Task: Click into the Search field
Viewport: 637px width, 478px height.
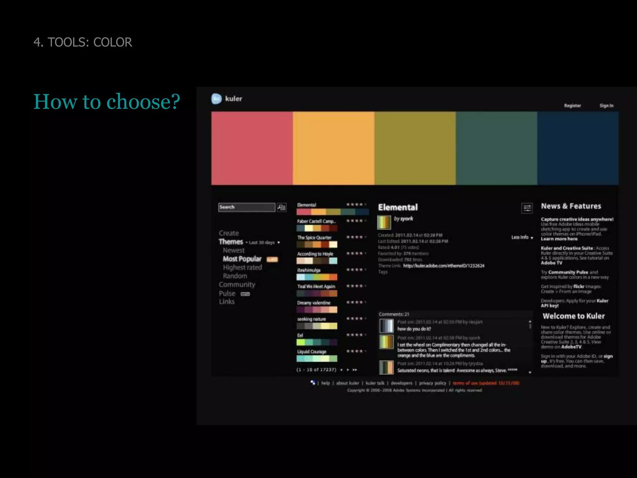Action: (247, 207)
